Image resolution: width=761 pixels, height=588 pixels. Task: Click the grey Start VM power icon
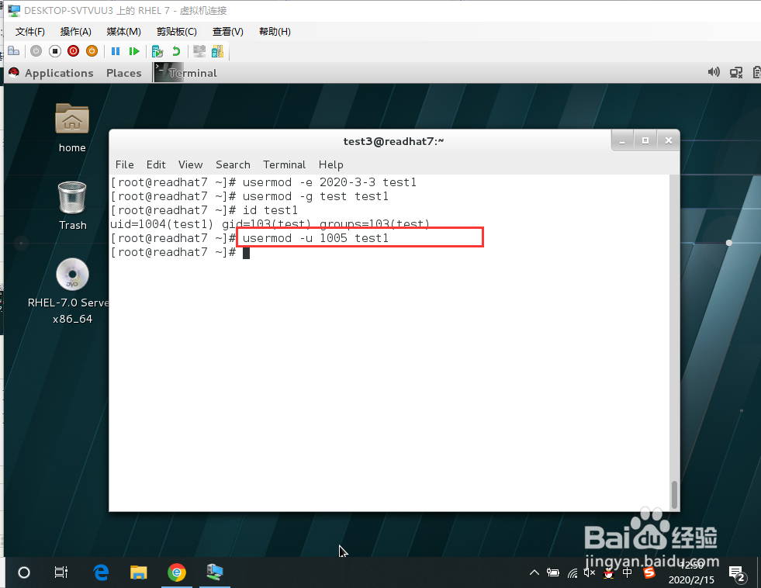[x=36, y=51]
